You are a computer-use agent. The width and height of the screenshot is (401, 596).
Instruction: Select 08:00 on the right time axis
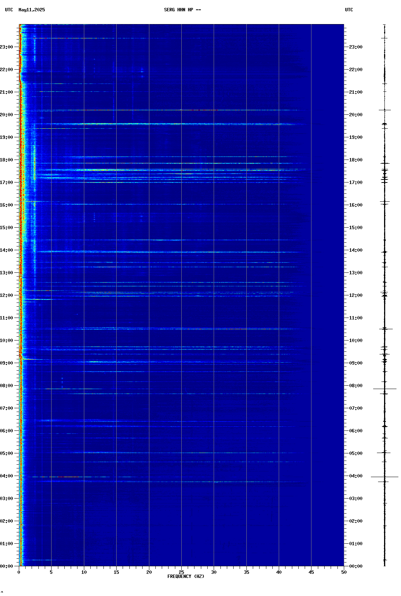click(356, 386)
